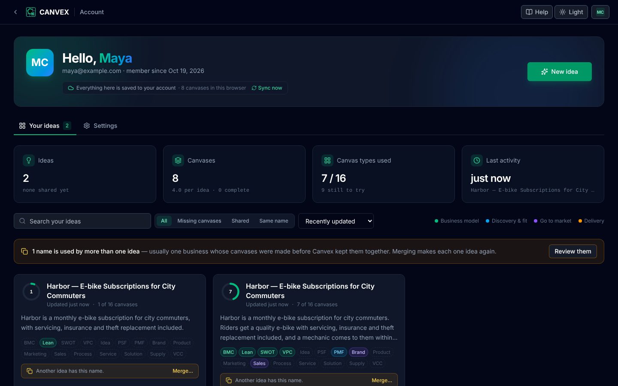Open SWOT chip on second Harbor card

[267, 352]
